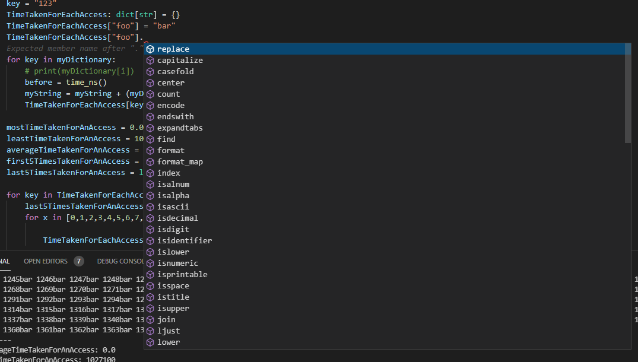This screenshot has width=638, height=362.
Task: Click the badge showing 7 open editors
Action: point(78,261)
